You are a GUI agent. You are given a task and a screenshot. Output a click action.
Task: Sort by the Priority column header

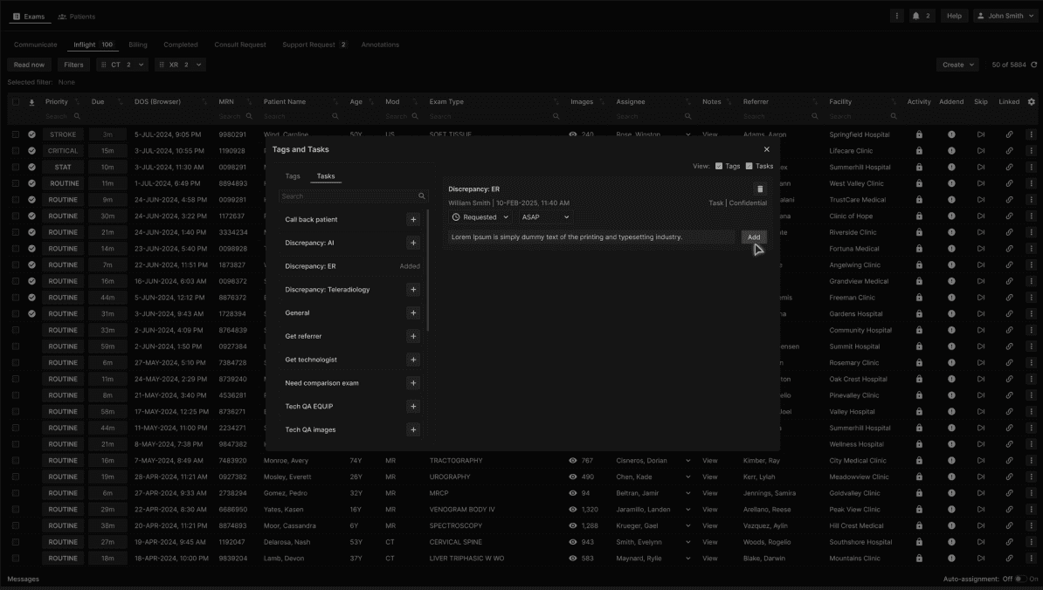[x=57, y=101]
